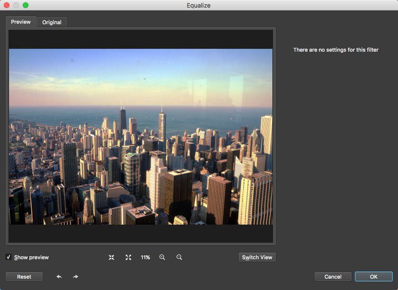
Task: Click the undo arrow icon
Action: point(59,277)
